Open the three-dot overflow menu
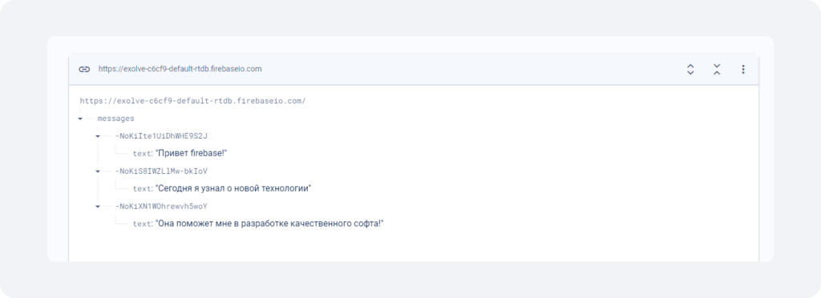 coord(742,69)
